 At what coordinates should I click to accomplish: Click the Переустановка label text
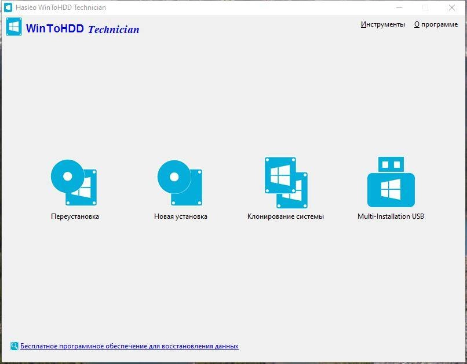(75, 216)
